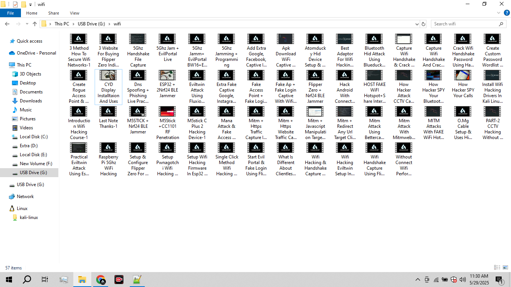Open the Windows Start menu
Screen dimensions: 511x287
click(x=9, y=280)
